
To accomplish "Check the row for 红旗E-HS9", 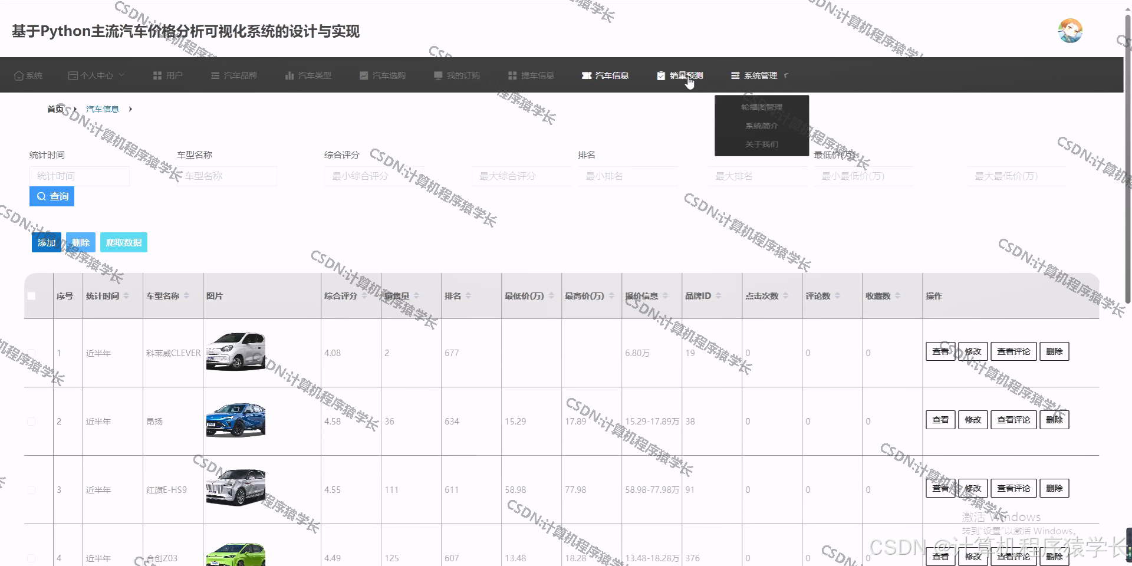I will pyautogui.click(x=31, y=490).
